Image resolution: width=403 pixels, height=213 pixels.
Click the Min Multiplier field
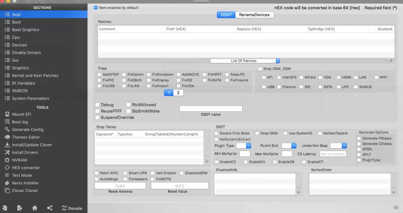pyautogui.click(x=245, y=154)
